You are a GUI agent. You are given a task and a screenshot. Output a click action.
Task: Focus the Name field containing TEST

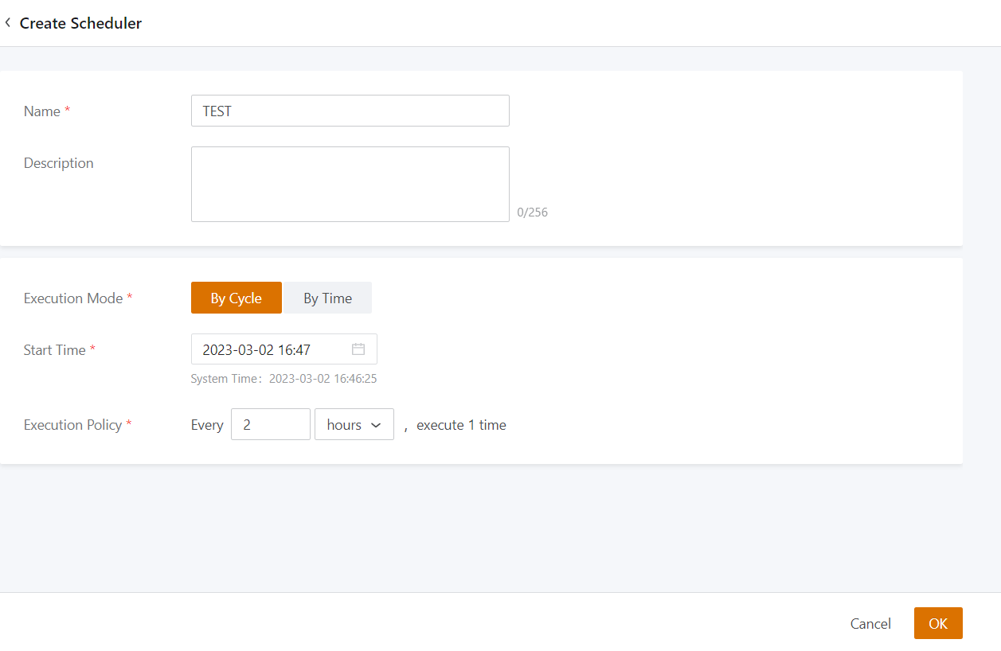point(350,111)
